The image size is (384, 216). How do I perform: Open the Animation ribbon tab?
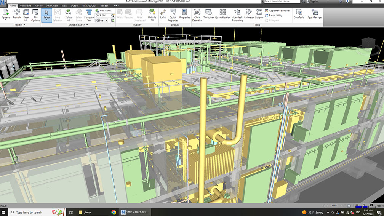pos(52,6)
